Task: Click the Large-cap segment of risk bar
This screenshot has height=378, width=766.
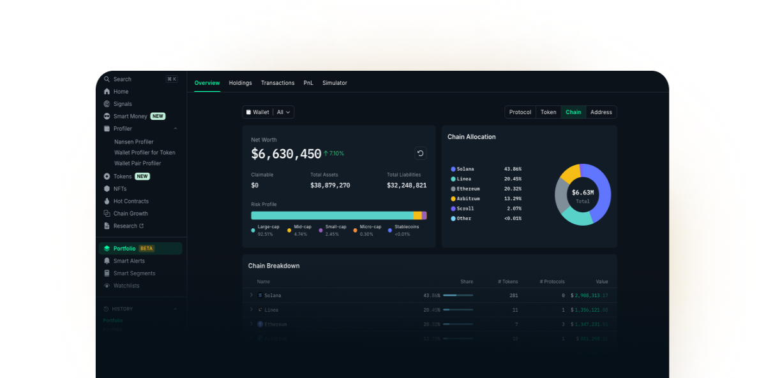Action: point(332,215)
